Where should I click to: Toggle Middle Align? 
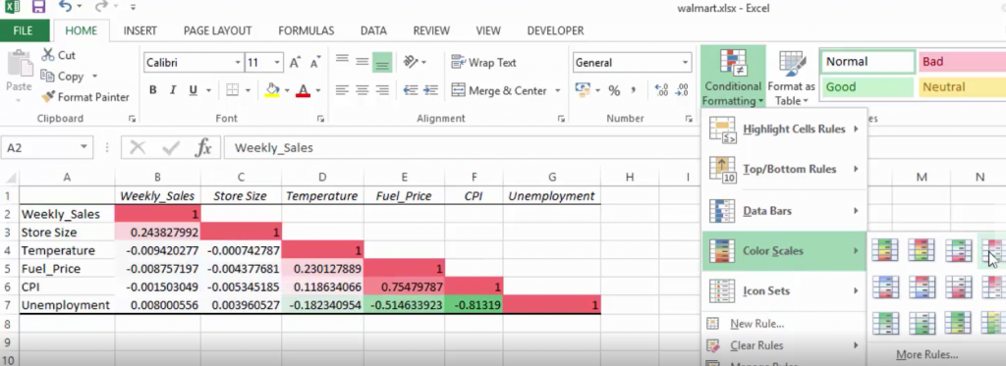tap(363, 62)
